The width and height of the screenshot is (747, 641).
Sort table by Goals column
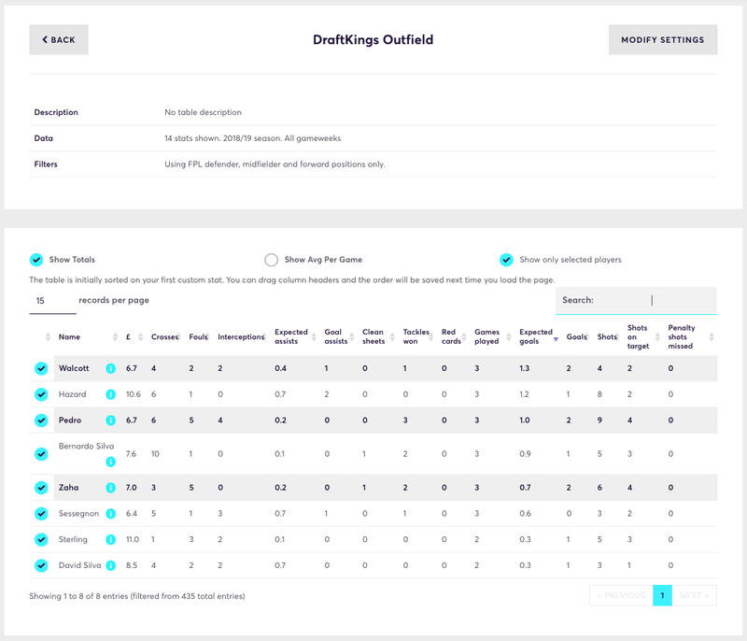point(577,337)
